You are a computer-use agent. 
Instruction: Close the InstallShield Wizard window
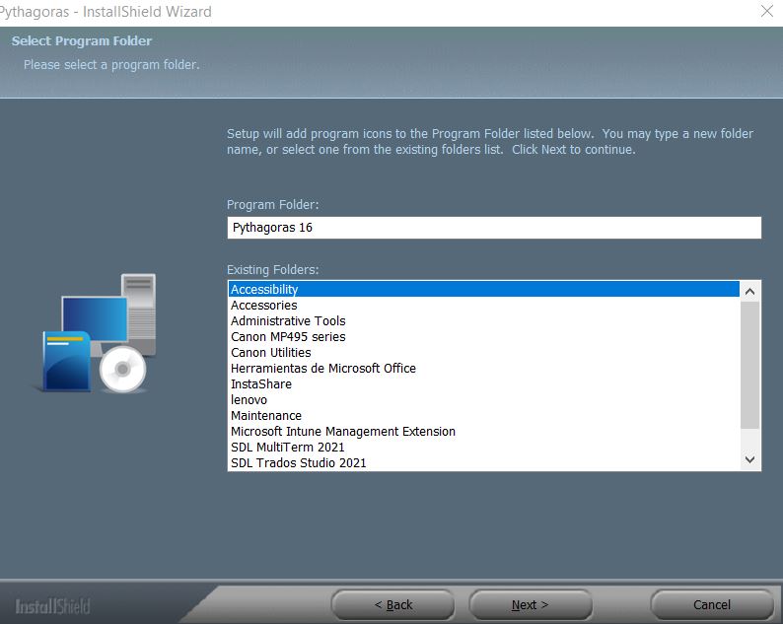point(767,11)
